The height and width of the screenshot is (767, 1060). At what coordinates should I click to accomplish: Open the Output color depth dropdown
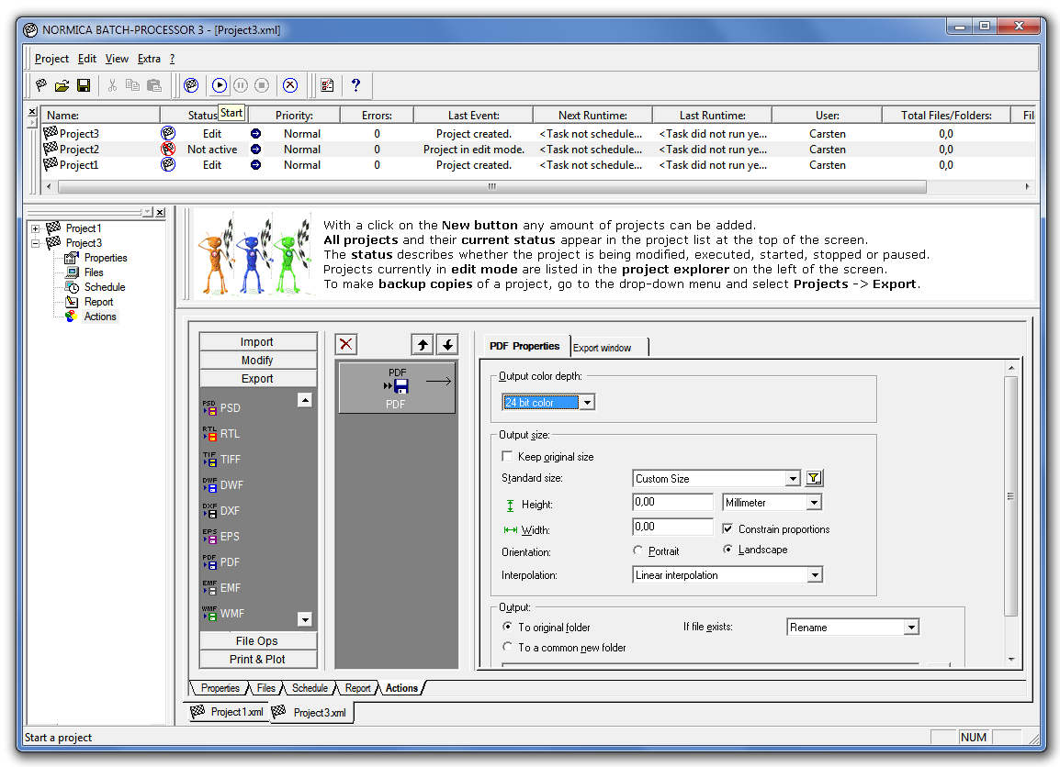point(587,403)
